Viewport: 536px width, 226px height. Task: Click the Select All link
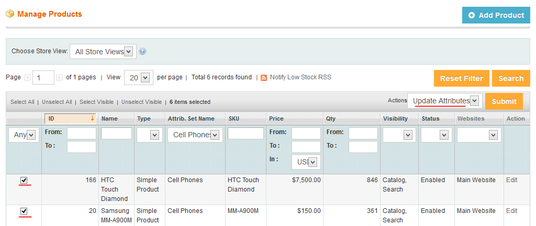22,102
